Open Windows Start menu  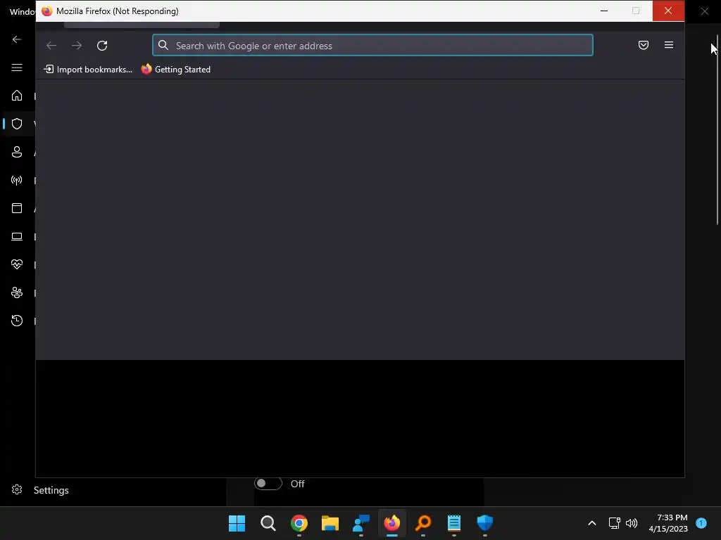pyautogui.click(x=237, y=523)
